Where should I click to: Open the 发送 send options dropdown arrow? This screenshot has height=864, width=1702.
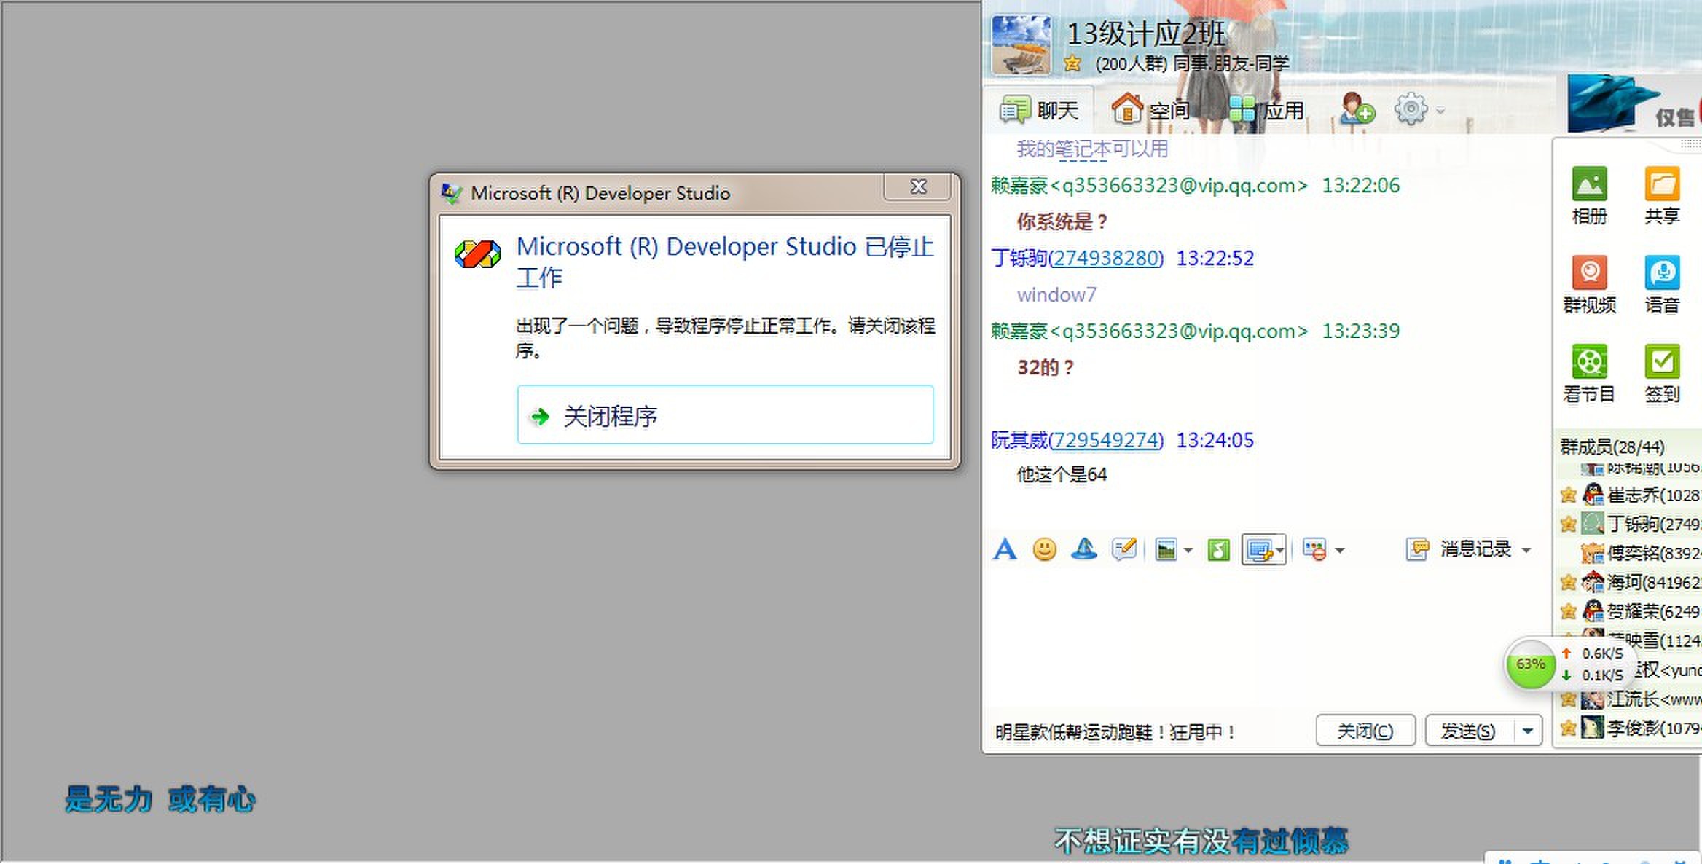1528,731
